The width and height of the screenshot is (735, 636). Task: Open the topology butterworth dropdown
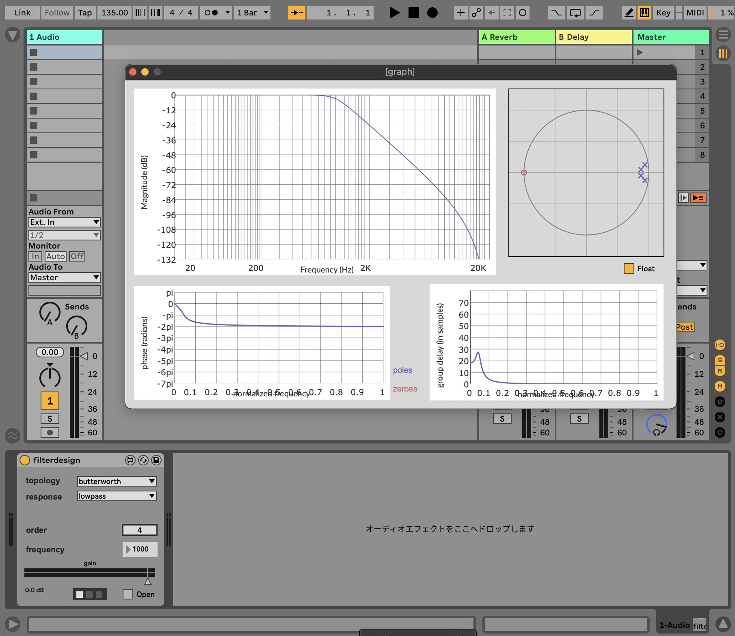click(117, 481)
